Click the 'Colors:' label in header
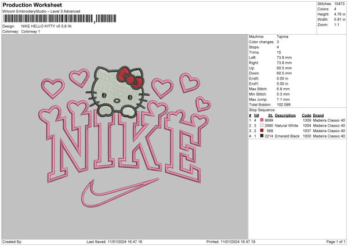The width and height of the screenshot is (348, 246). pyautogui.click(x=323, y=9)
